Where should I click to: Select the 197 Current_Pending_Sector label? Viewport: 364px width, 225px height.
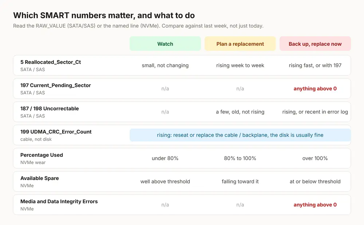(x=55, y=85)
